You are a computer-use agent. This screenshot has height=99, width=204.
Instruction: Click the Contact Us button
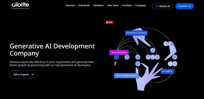click(x=185, y=6)
